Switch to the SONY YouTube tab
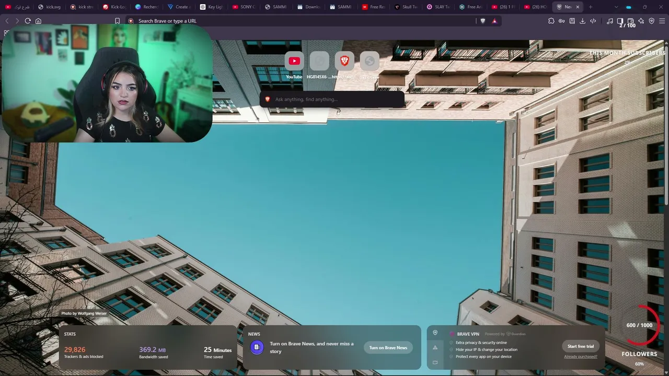669x376 pixels. point(244,7)
